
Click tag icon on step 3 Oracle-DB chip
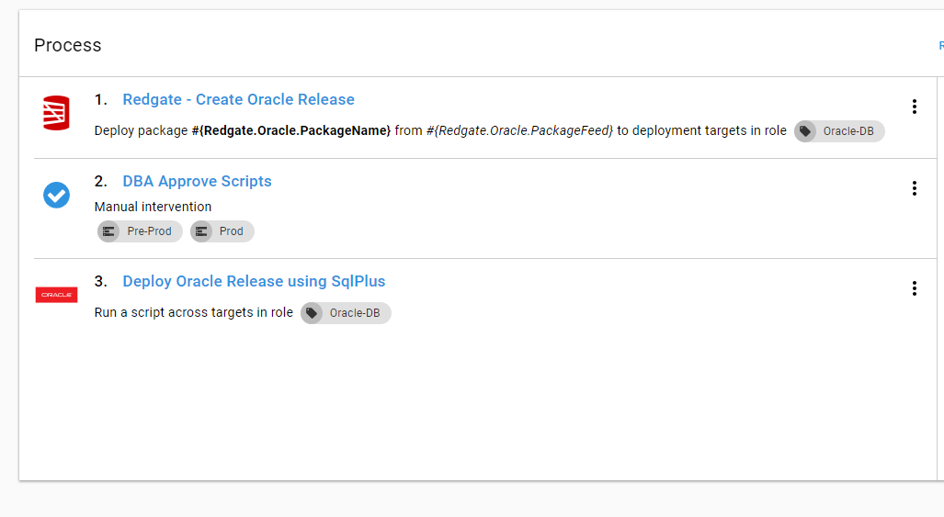312,313
